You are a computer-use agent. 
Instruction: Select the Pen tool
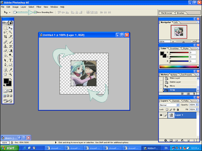coord(5,64)
